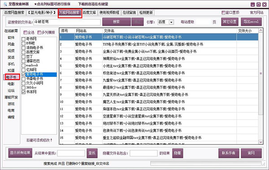269x170 pixels.
Task: Check the 360doc site checkbox
Action: (x=23, y=88)
